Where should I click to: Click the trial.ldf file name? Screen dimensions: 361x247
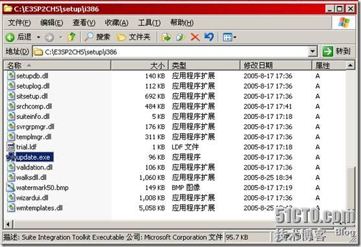coord(26,147)
